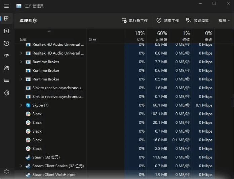Select the Sink to receive row using 1.6 MB
Image resolution: width=234 pixels, height=179 pixels.
(x=114, y=88)
